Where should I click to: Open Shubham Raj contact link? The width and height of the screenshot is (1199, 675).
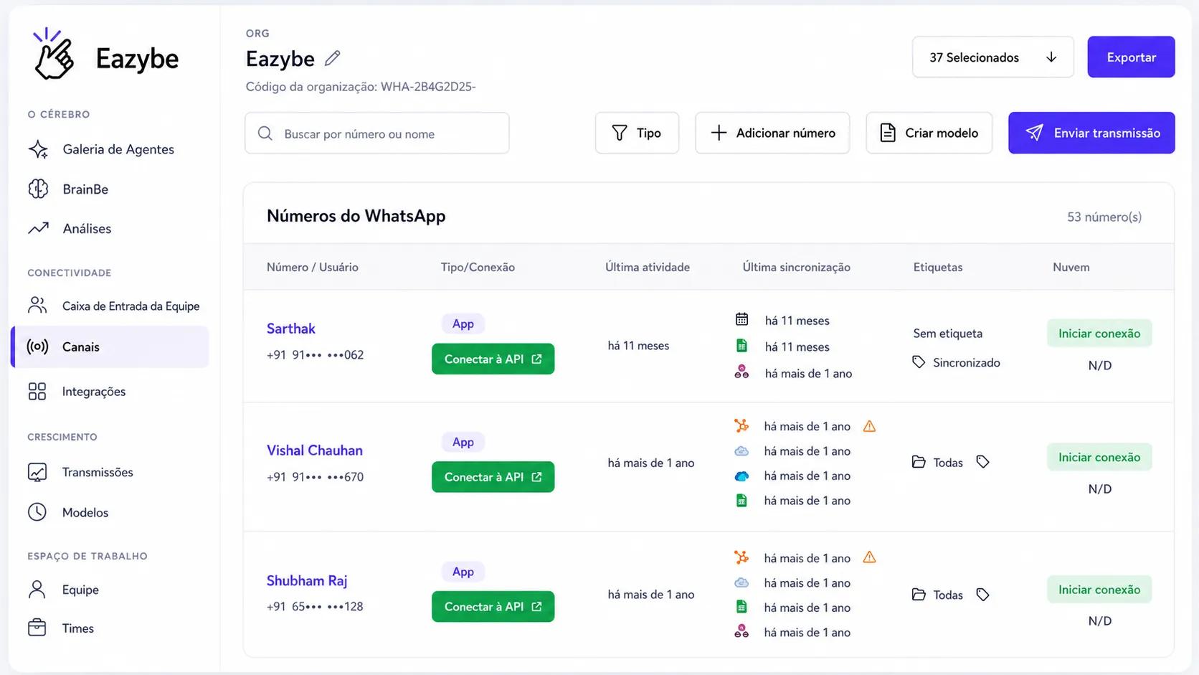tap(306, 580)
